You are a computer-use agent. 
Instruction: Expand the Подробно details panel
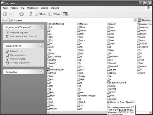41,71
